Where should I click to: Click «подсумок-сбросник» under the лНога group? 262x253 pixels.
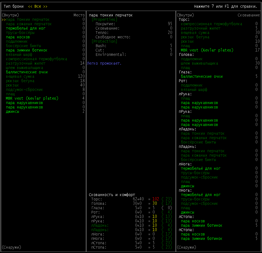point(199,177)
